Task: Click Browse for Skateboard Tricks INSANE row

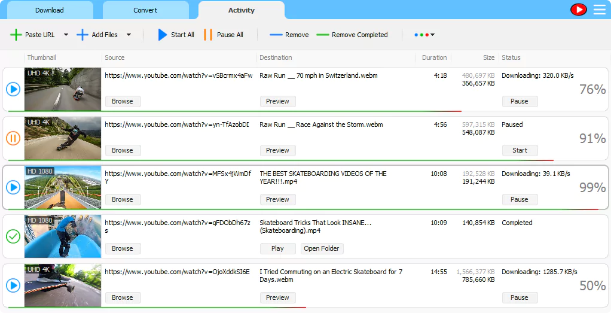Action: (123, 248)
